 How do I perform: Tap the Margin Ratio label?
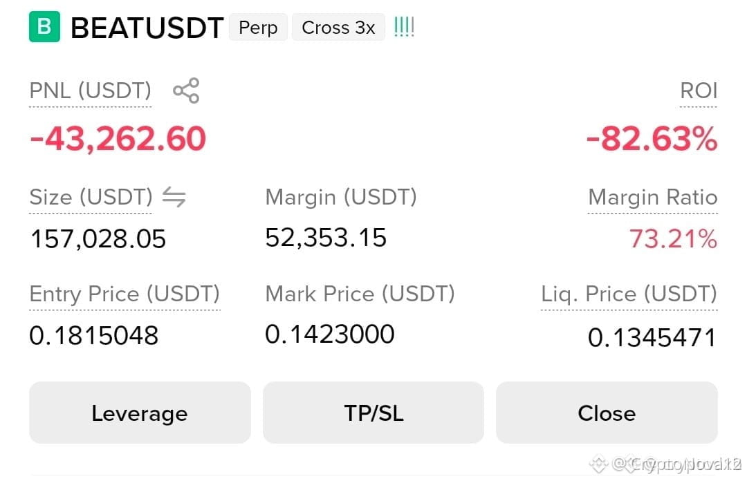coord(653,197)
